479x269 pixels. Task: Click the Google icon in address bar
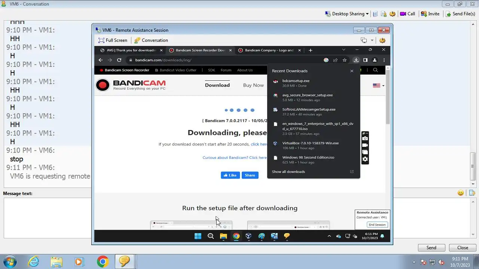326,60
